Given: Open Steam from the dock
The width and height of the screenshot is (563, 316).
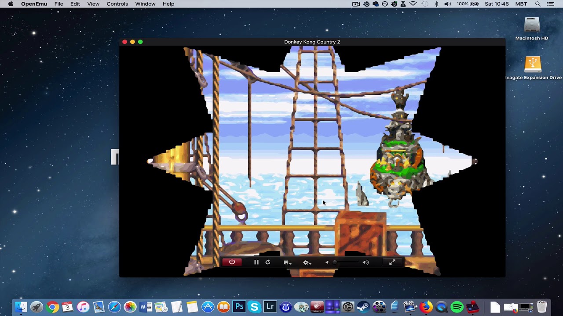Looking at the screenshot, I should [363, 307].
